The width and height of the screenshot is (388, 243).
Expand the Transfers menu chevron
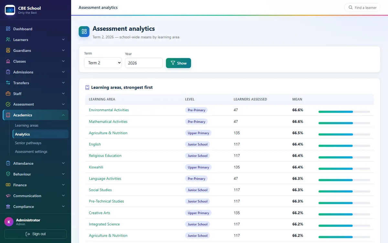[63, 83]
